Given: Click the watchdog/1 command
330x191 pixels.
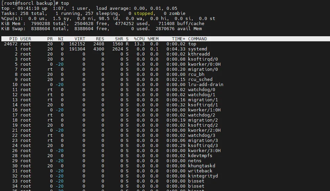Looking at the screenshot, I should [x=202, y=95].
